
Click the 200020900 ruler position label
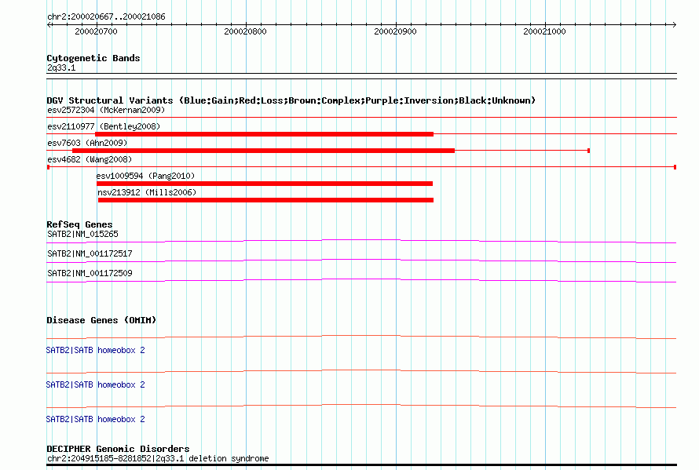click(395, 31)
